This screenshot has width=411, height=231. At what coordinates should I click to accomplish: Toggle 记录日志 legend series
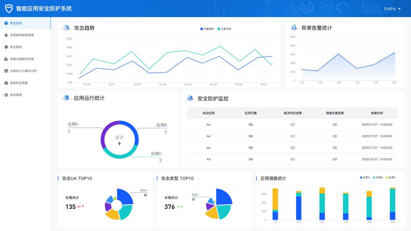click(x=224, y=29)
